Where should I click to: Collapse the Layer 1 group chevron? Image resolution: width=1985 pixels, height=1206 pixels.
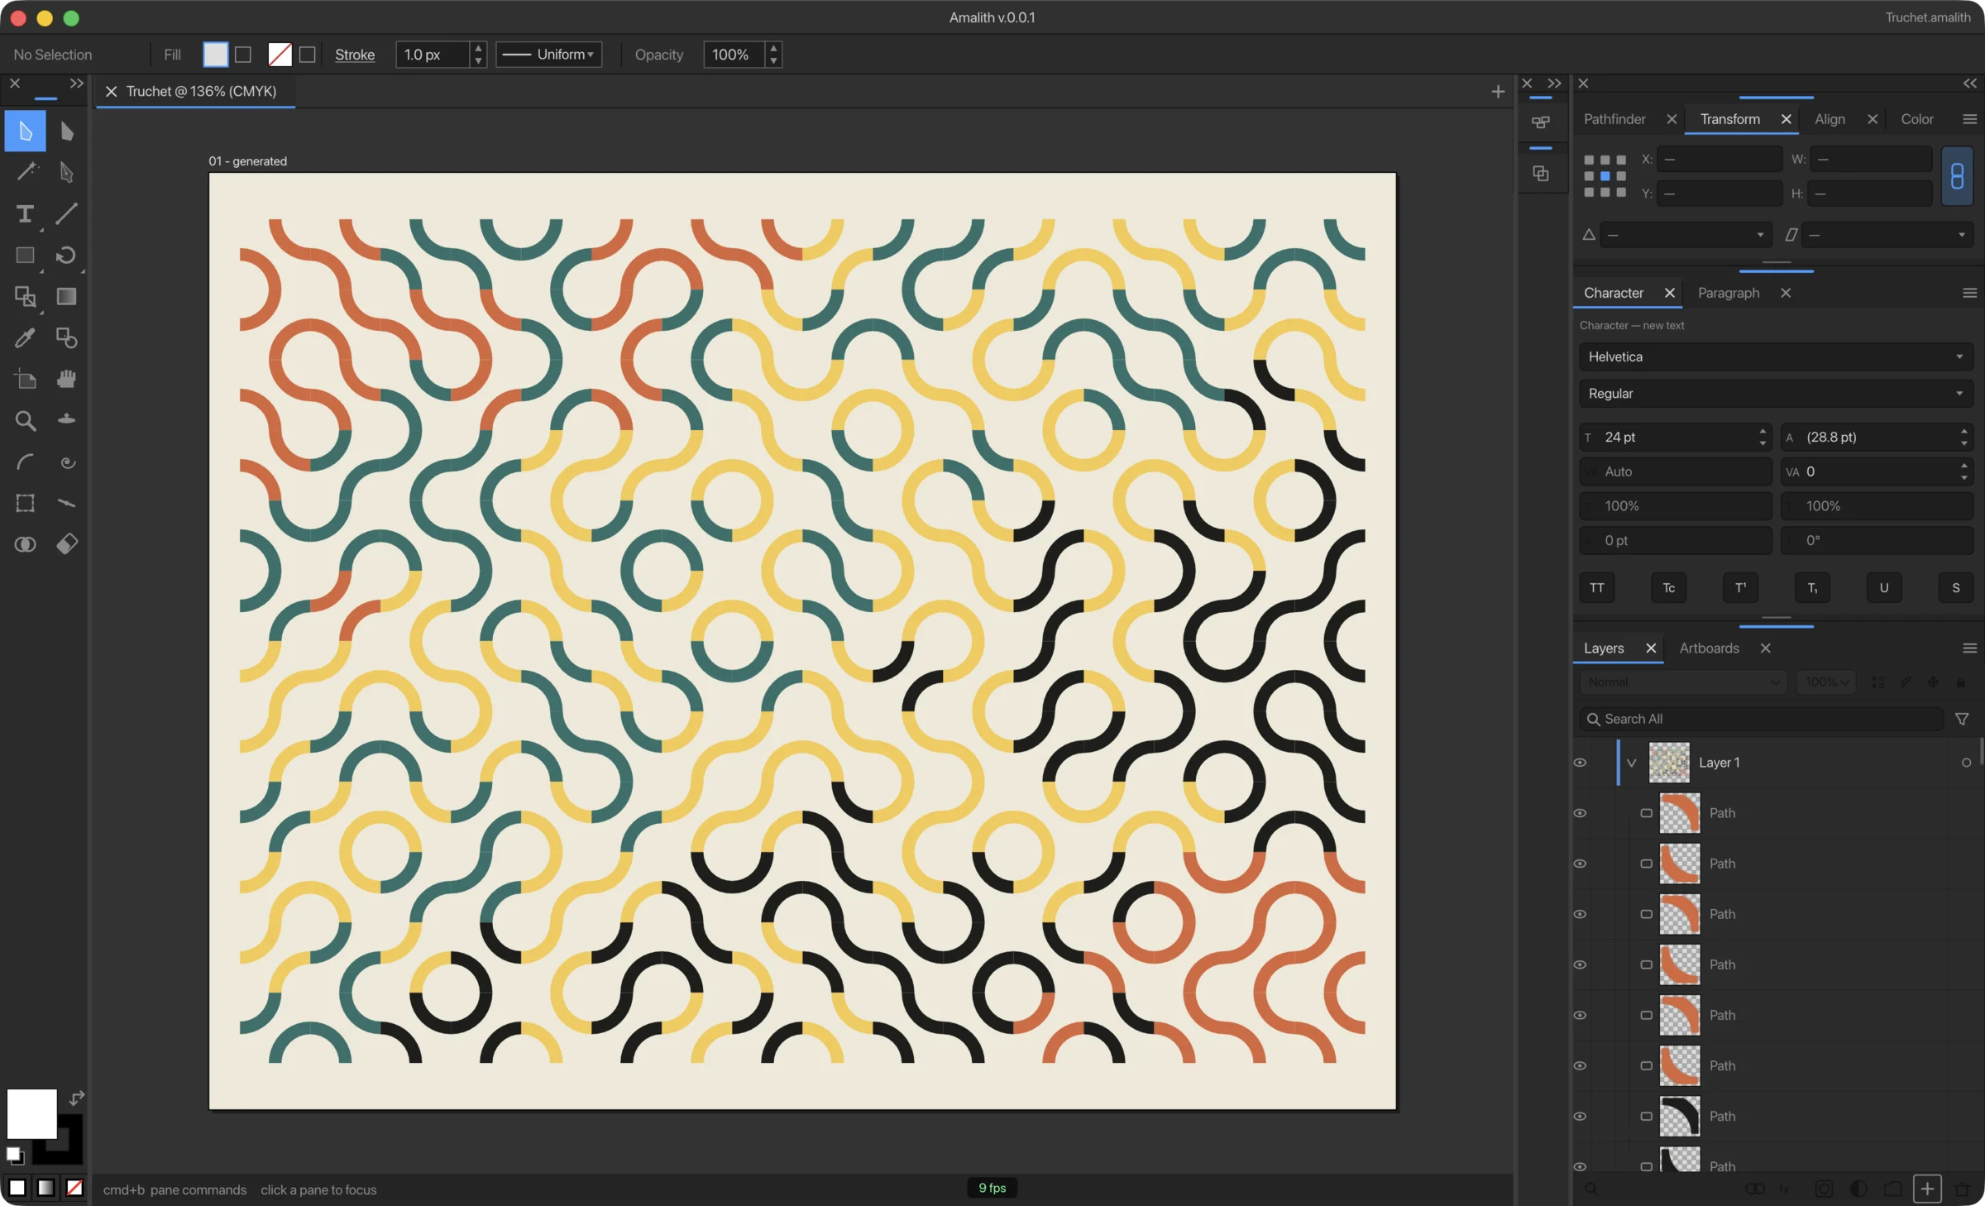tap(1631, 763)
